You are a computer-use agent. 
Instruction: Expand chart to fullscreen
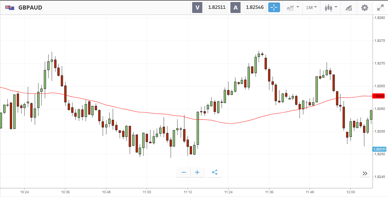click(x=380, y=8)
